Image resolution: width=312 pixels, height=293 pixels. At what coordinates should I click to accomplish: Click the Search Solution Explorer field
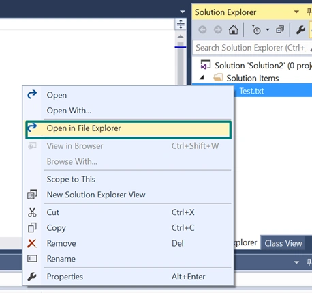coord(250,48)
